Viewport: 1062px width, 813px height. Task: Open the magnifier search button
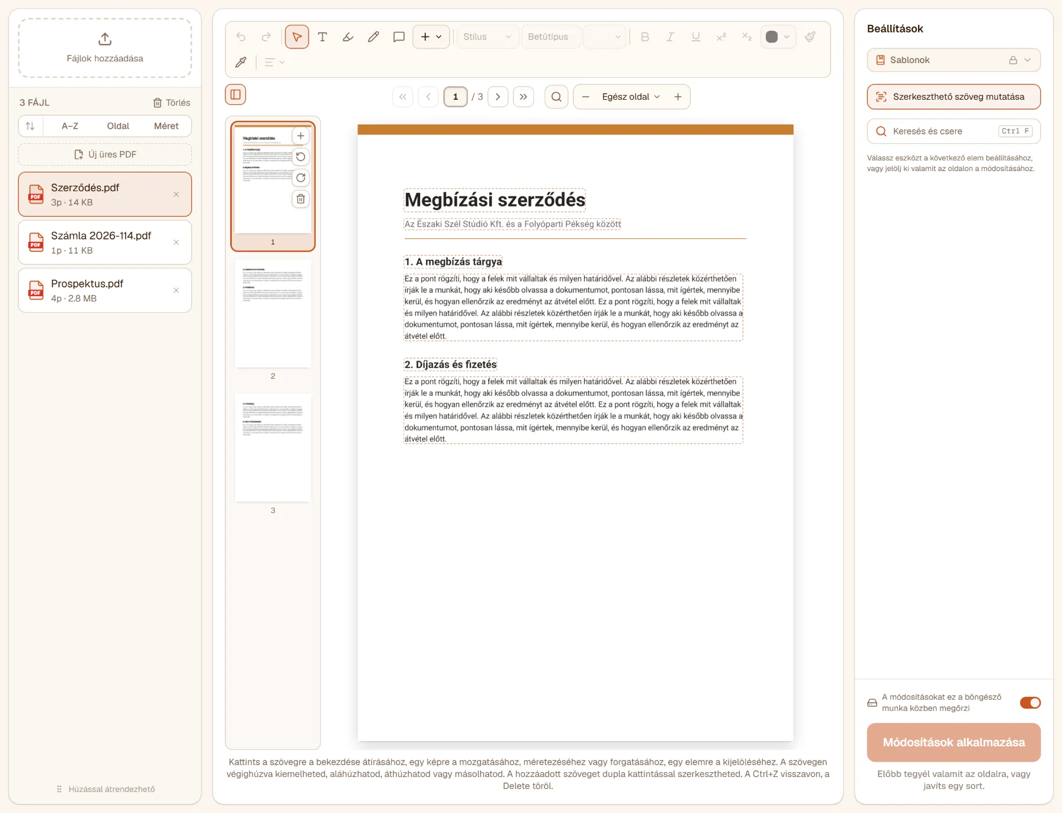pos(556,97)
